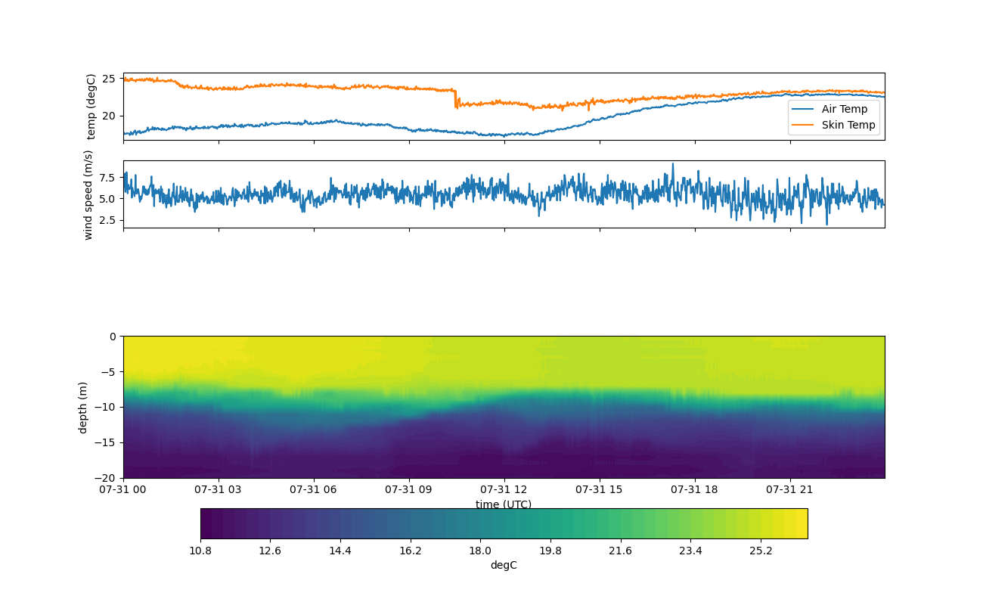Click the sharp drop in the orange skin temperature line
Image resolution: width=983 pixels, height=605 pixels.
click(455, 99)
